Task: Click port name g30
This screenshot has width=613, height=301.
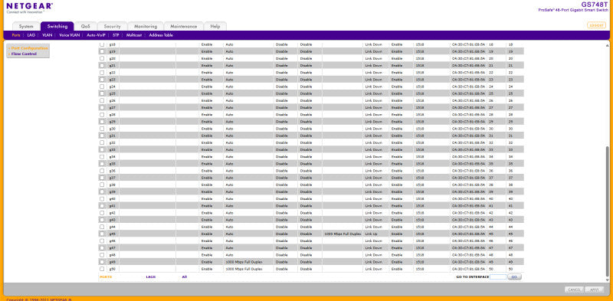Action: pos(112,129)
